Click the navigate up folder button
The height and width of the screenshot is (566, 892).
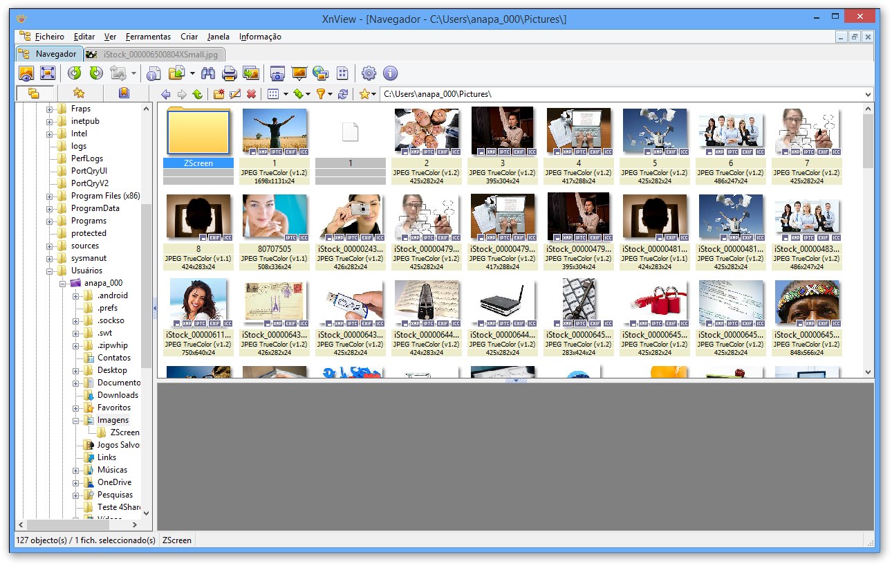198,94
